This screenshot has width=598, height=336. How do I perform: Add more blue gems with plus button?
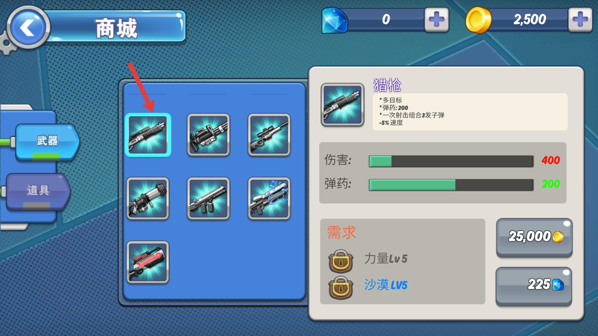[x=437, y=20]
